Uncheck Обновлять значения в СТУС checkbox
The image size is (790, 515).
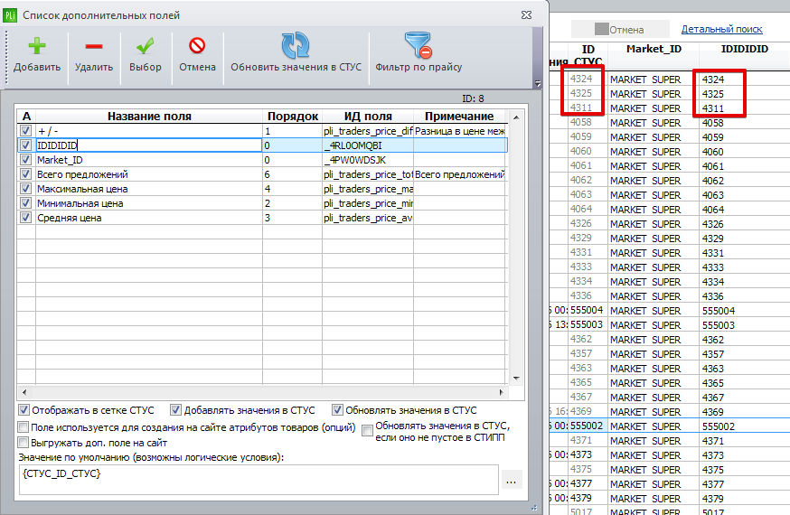pos(337,410)
